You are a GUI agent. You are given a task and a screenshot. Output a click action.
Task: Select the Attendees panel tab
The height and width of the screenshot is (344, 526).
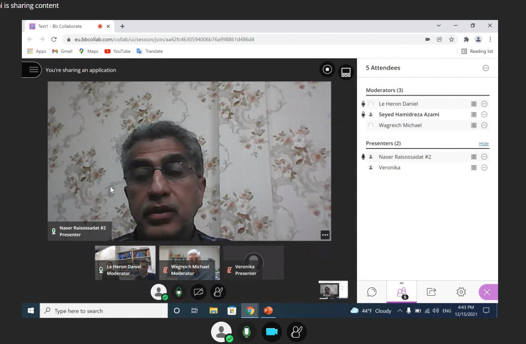402,292
